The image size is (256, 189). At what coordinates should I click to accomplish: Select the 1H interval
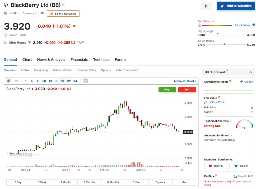click(x=50, y=81)
